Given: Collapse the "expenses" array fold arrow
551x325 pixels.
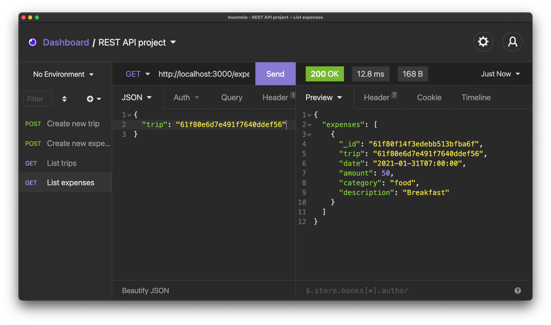Looking at the screenshot, I should point(309,125).
